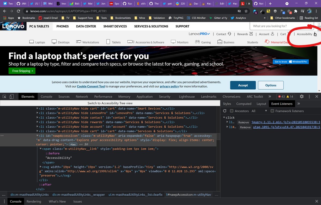This screenshot has width=321, height=205.
Task: Collapse the nawpAccessIcon li node
Action: pyautogui.click(x=37, y=136)
